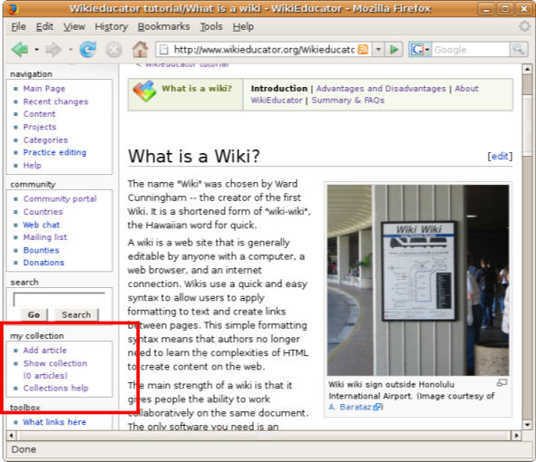536x462 pixels.
Task: Open Advantages and Disadvantages link
Action: 381,89
